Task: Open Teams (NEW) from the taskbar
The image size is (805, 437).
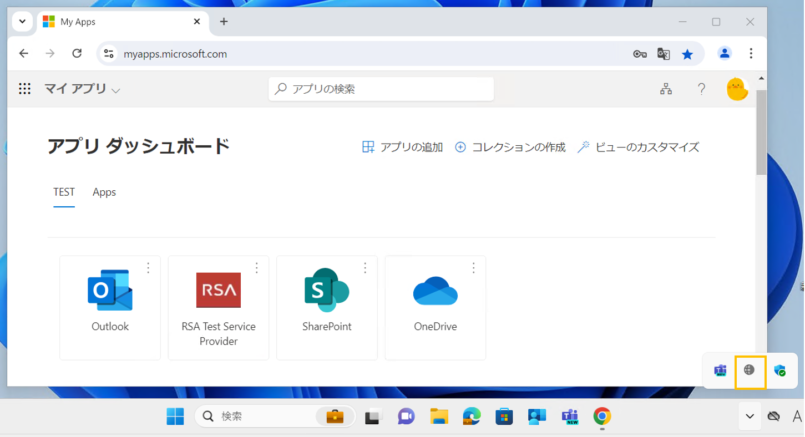Action: (570, 416)
